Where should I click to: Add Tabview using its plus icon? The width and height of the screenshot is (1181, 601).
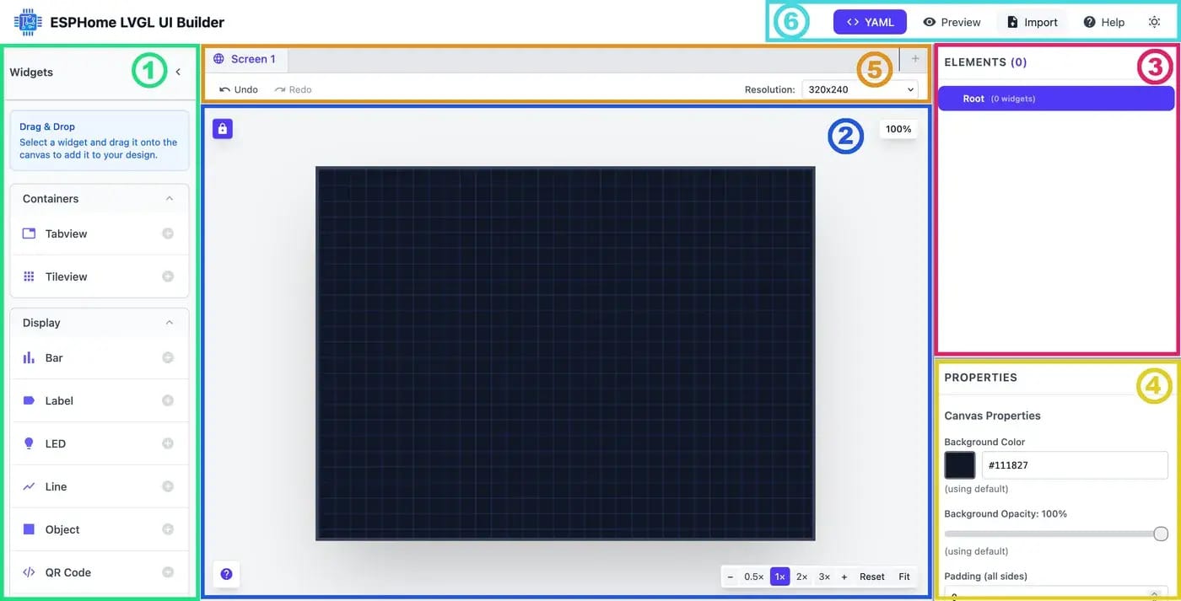click(168, 233)
